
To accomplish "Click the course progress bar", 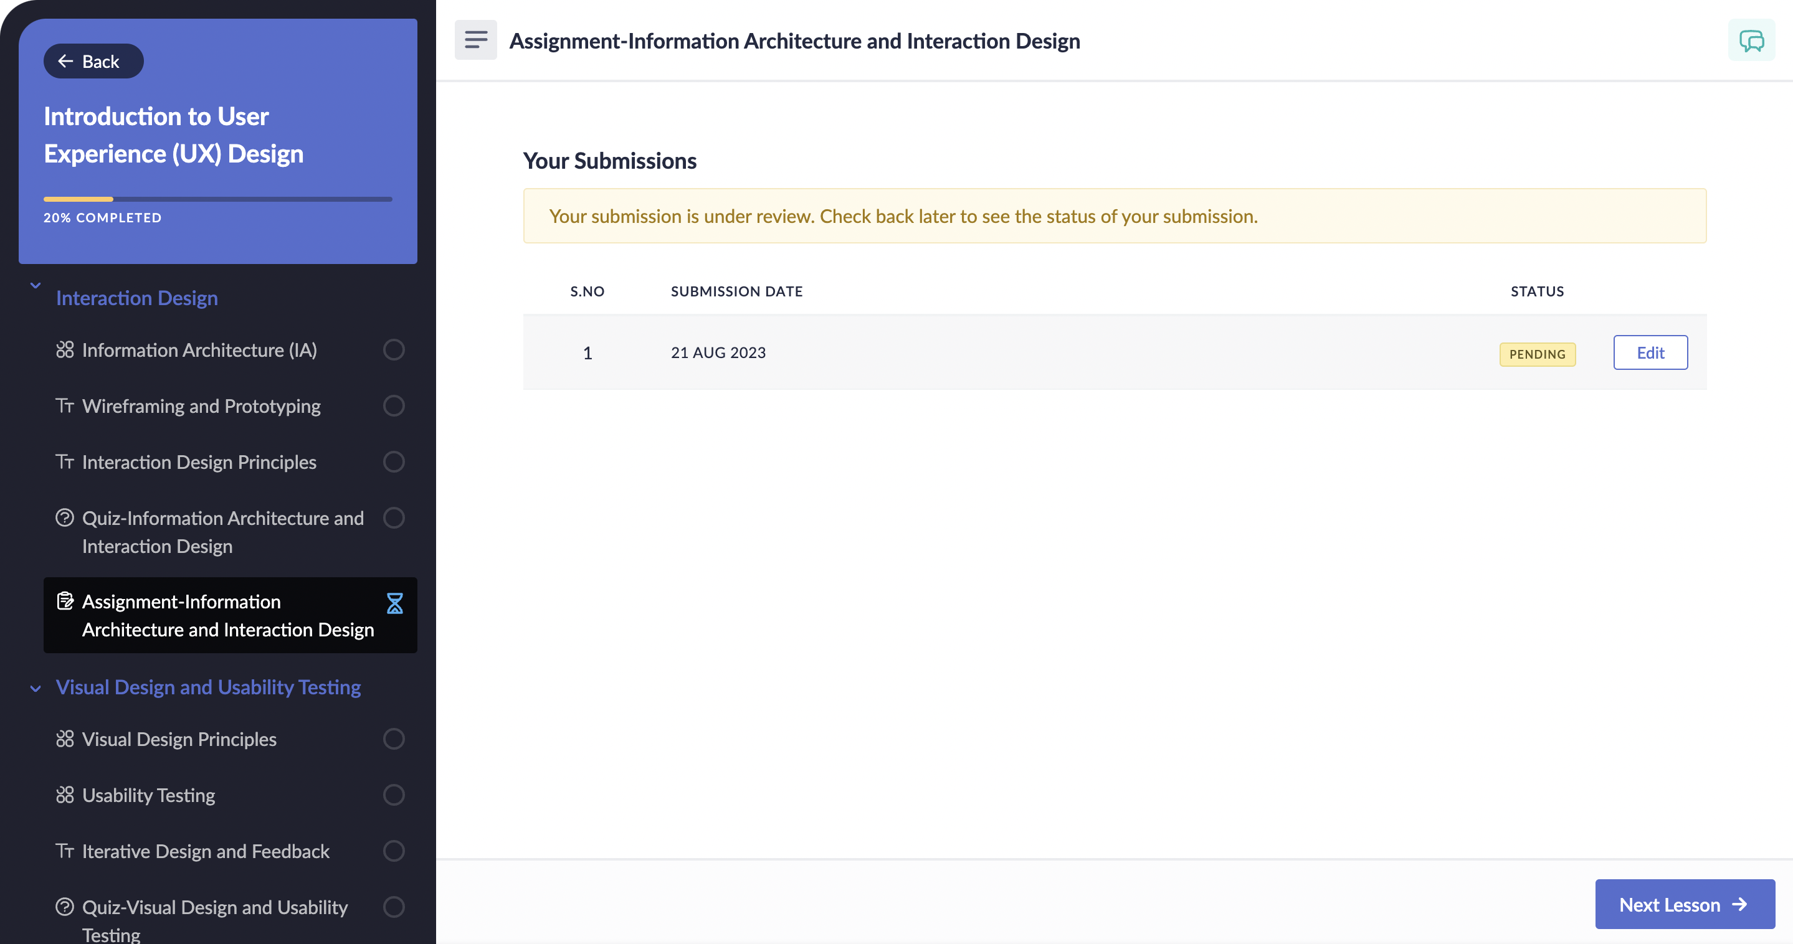I will coord(217,199).
